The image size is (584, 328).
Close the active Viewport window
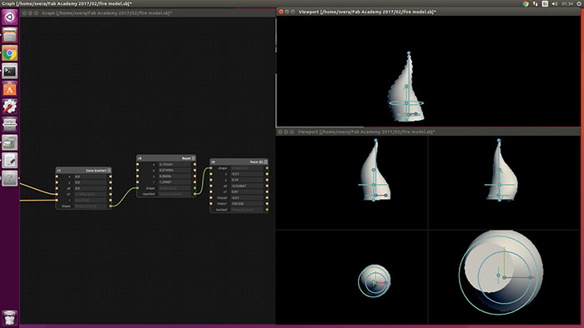pyautogui.click(x=281, y=12)
